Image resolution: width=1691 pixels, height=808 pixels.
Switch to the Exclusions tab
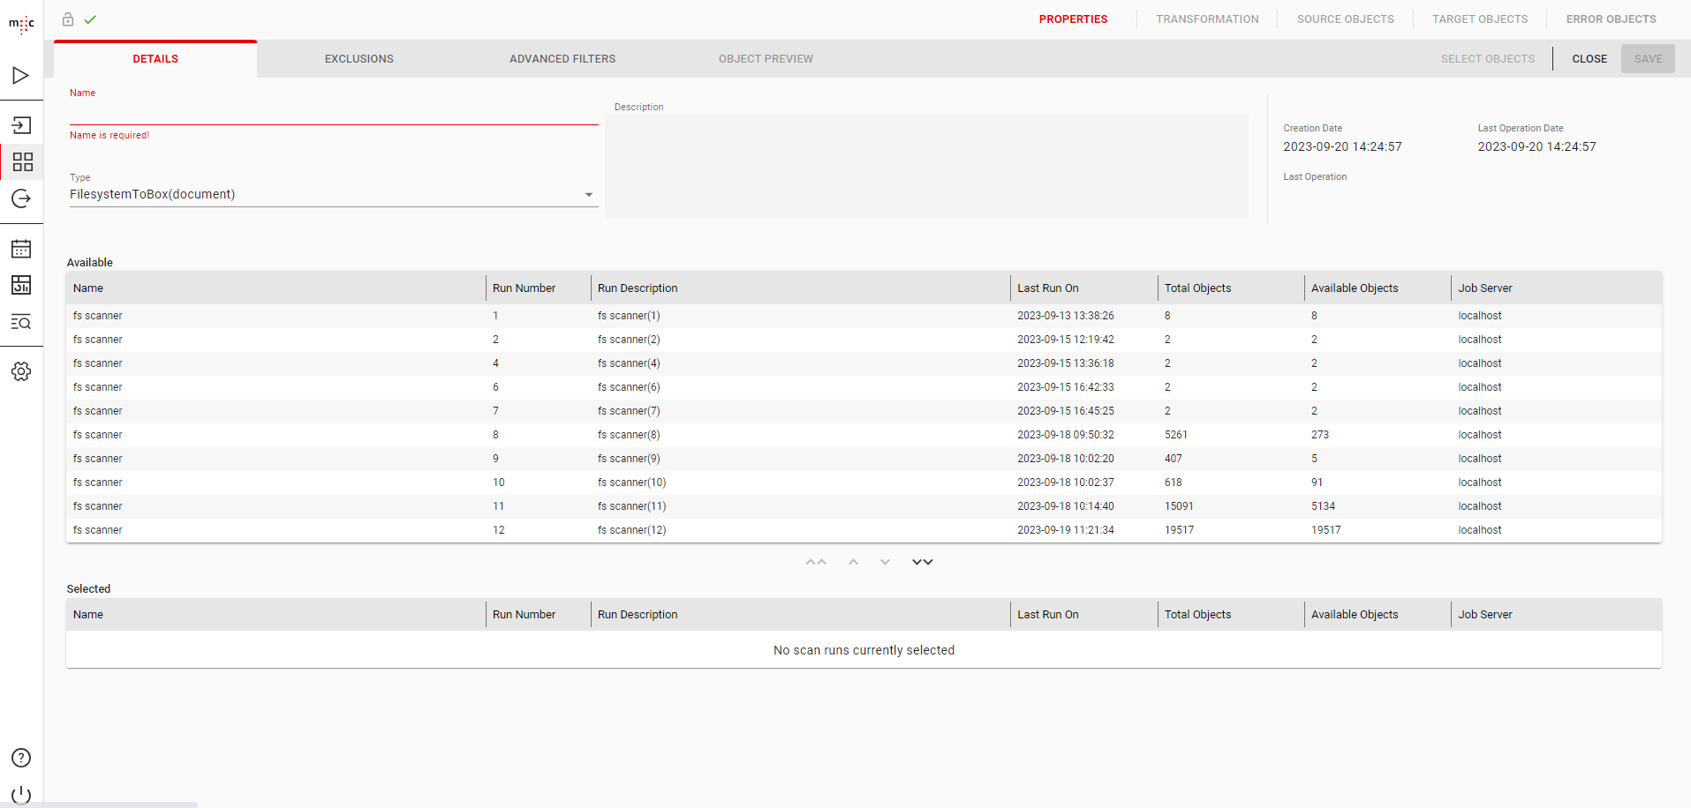coord(359,59)
